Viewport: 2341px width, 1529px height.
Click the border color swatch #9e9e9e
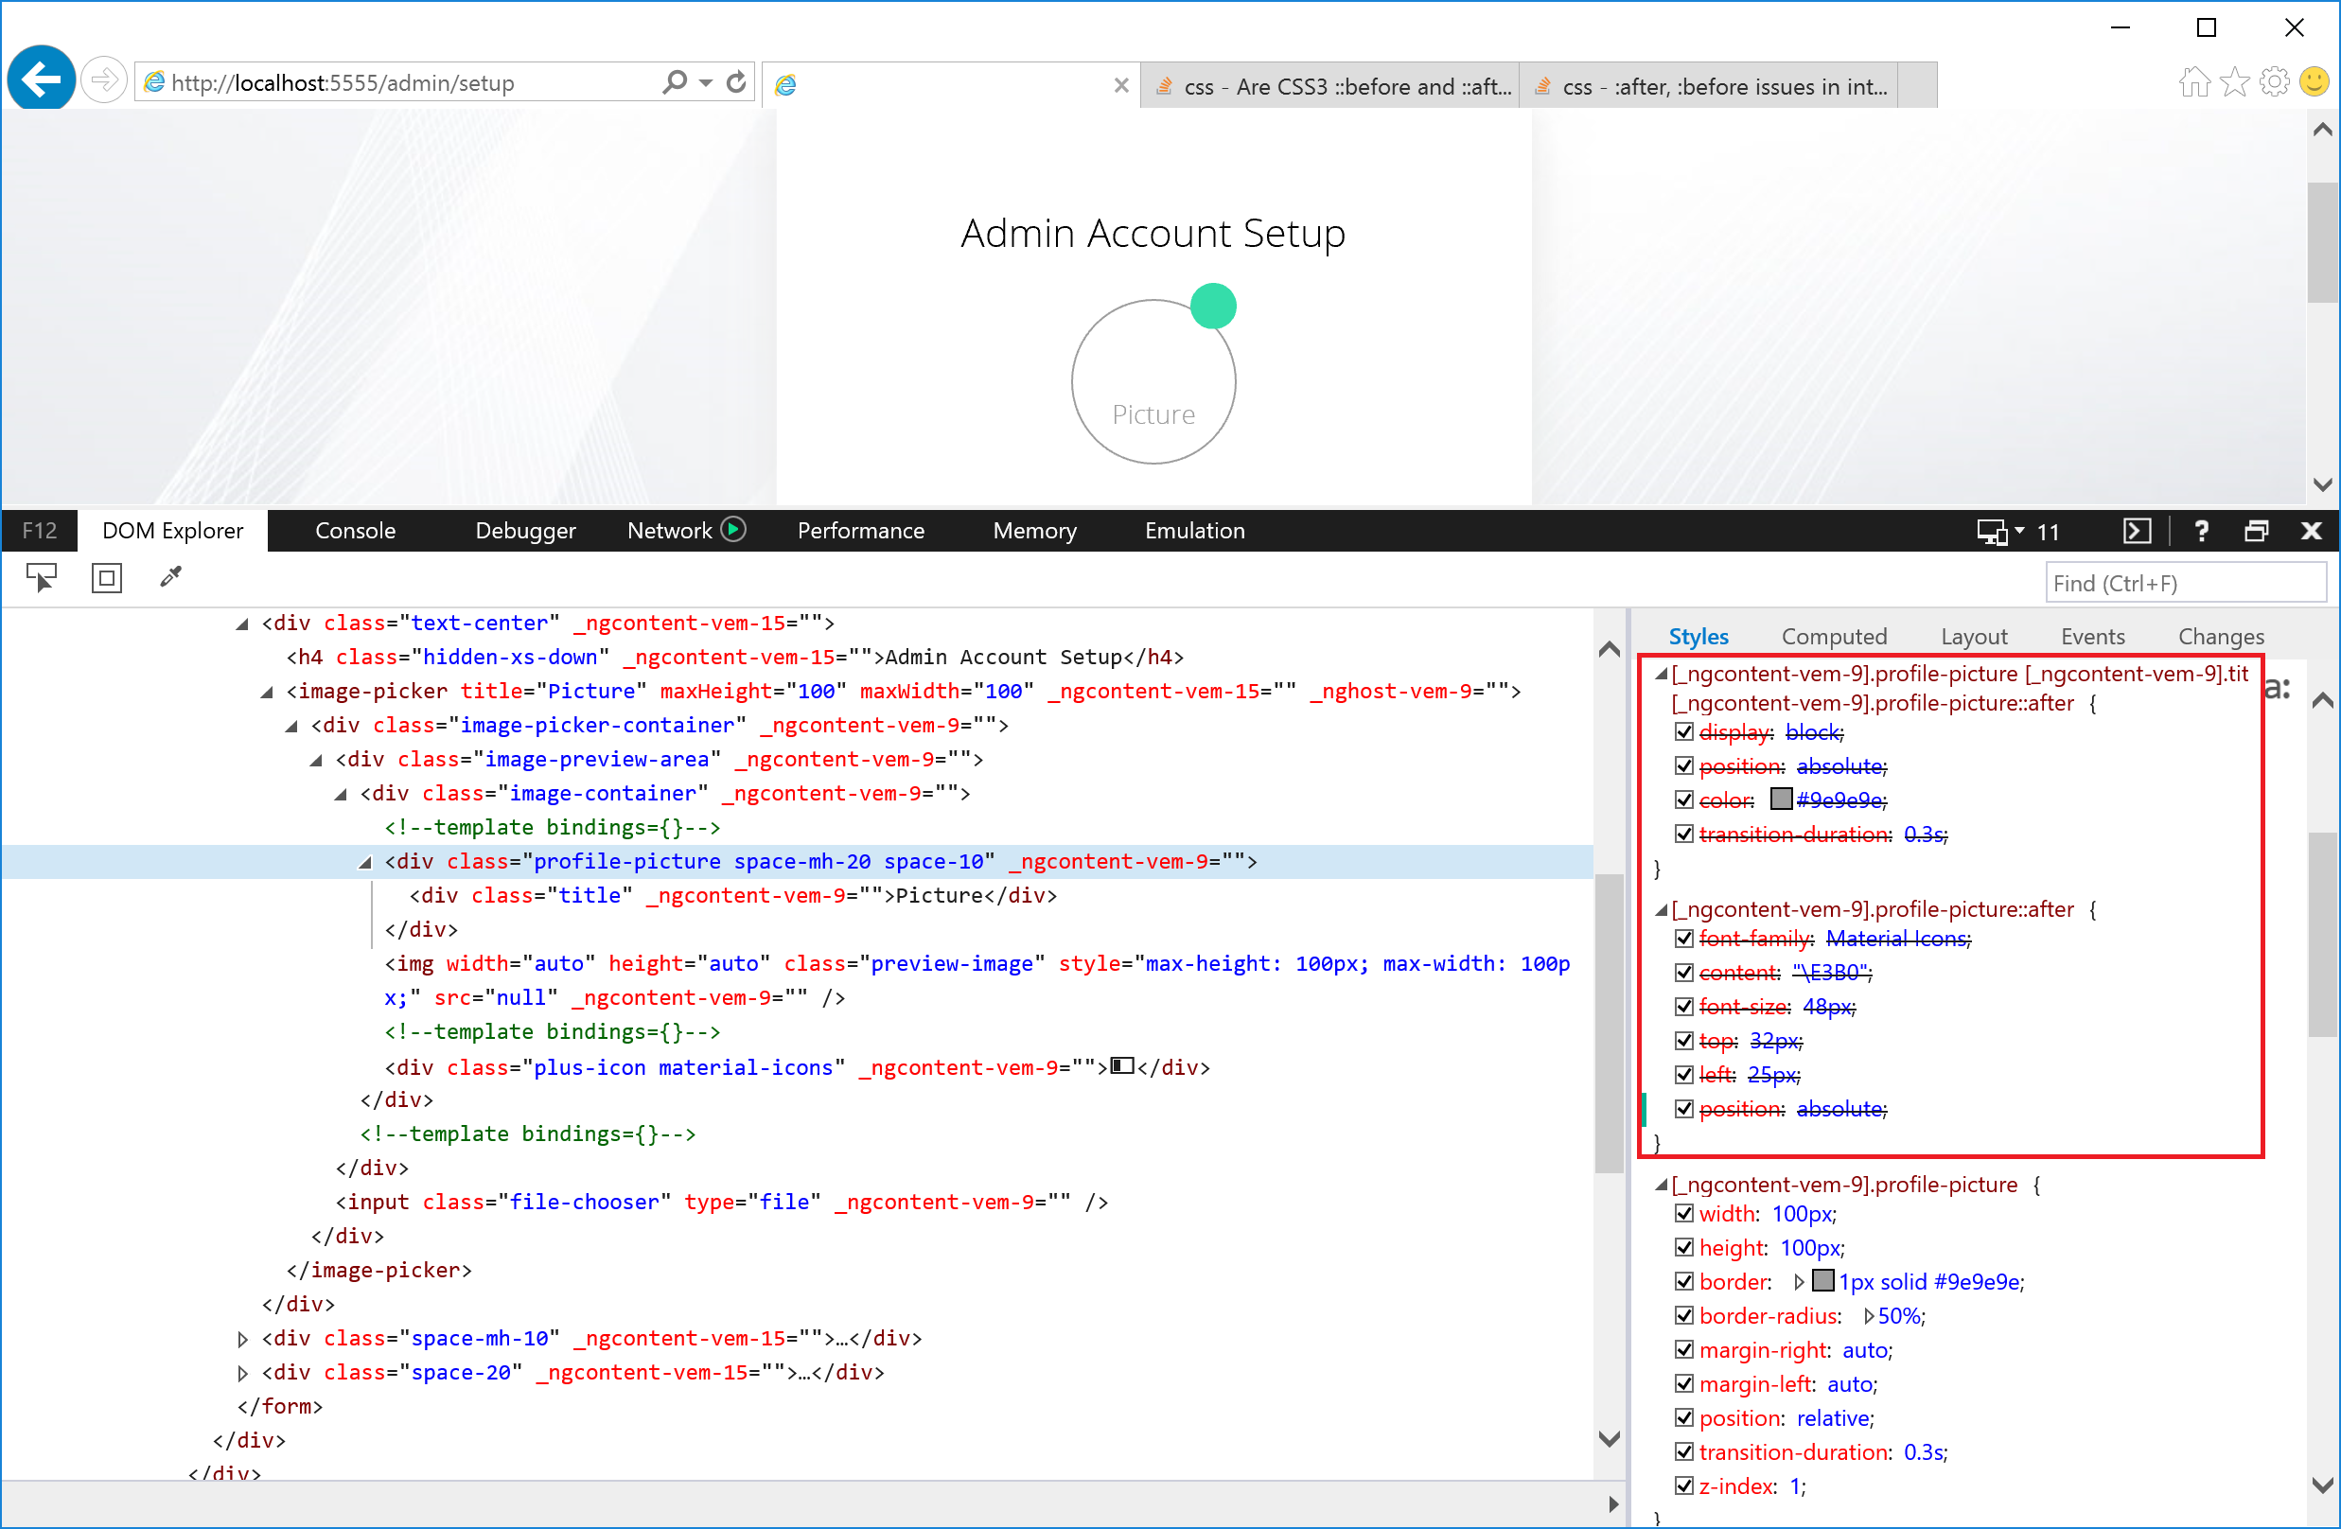(1822, 1281)
